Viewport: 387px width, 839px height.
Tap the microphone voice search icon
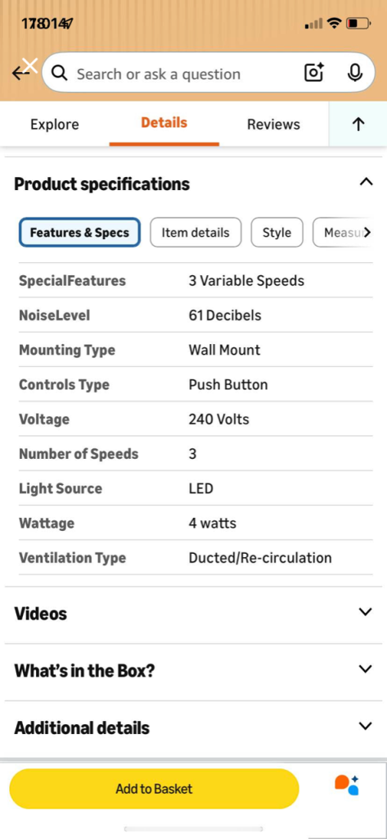pyautogui.click(x=355, y=72)
